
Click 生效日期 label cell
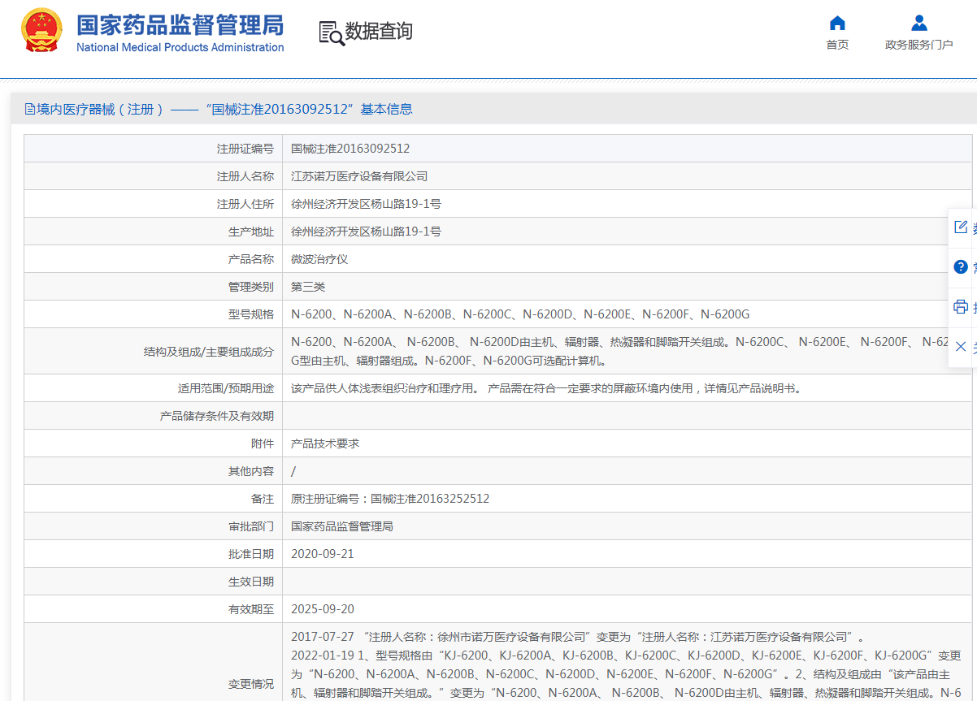coord(153,582)
